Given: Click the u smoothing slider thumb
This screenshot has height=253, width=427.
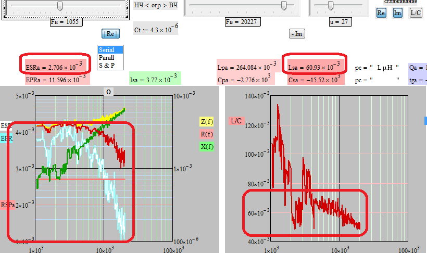Looking at the screenshot, I should pyautogui.click(x=331, y=5).
